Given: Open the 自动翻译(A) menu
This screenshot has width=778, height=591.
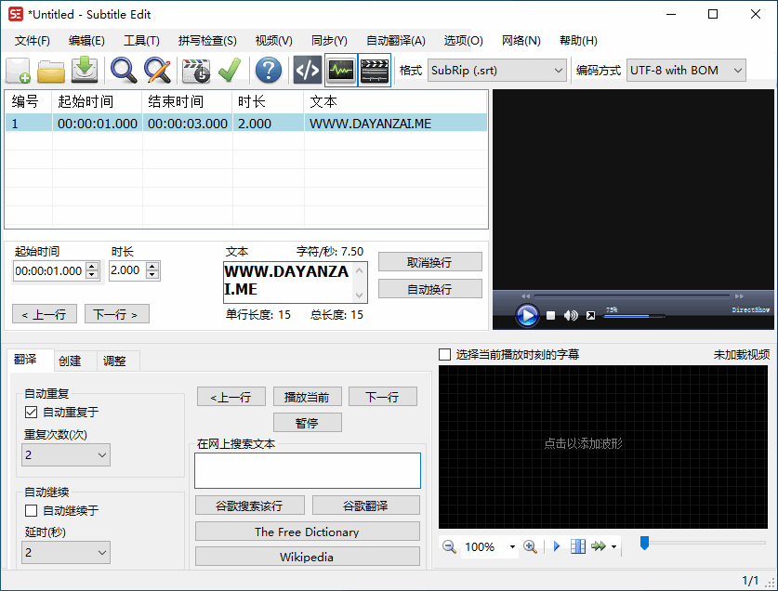Looking at the screenshot, I should pos(395,41).
